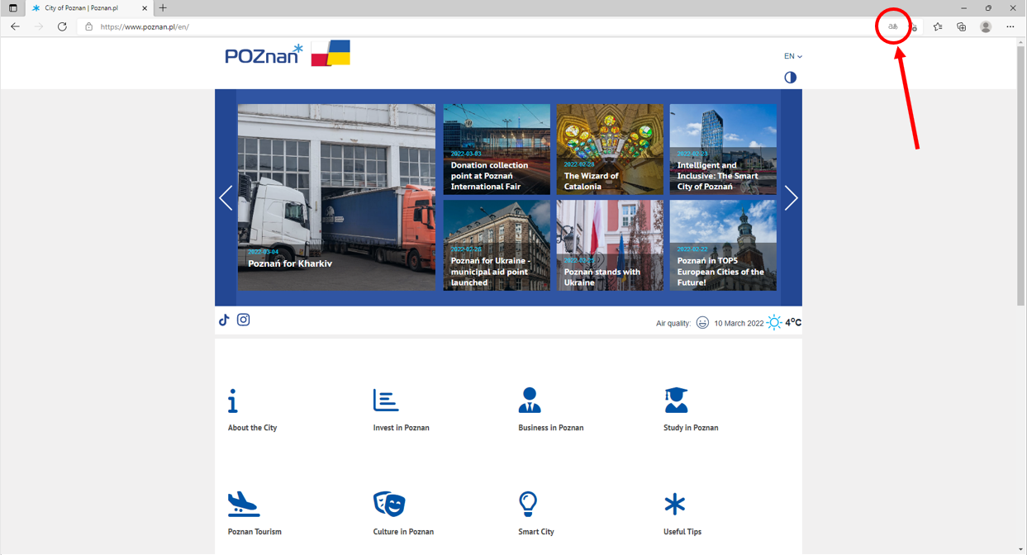Screen dimensions: 1027x555
Task: Show previous news slide
Action: pyautogui.click(x=226, y=198)
